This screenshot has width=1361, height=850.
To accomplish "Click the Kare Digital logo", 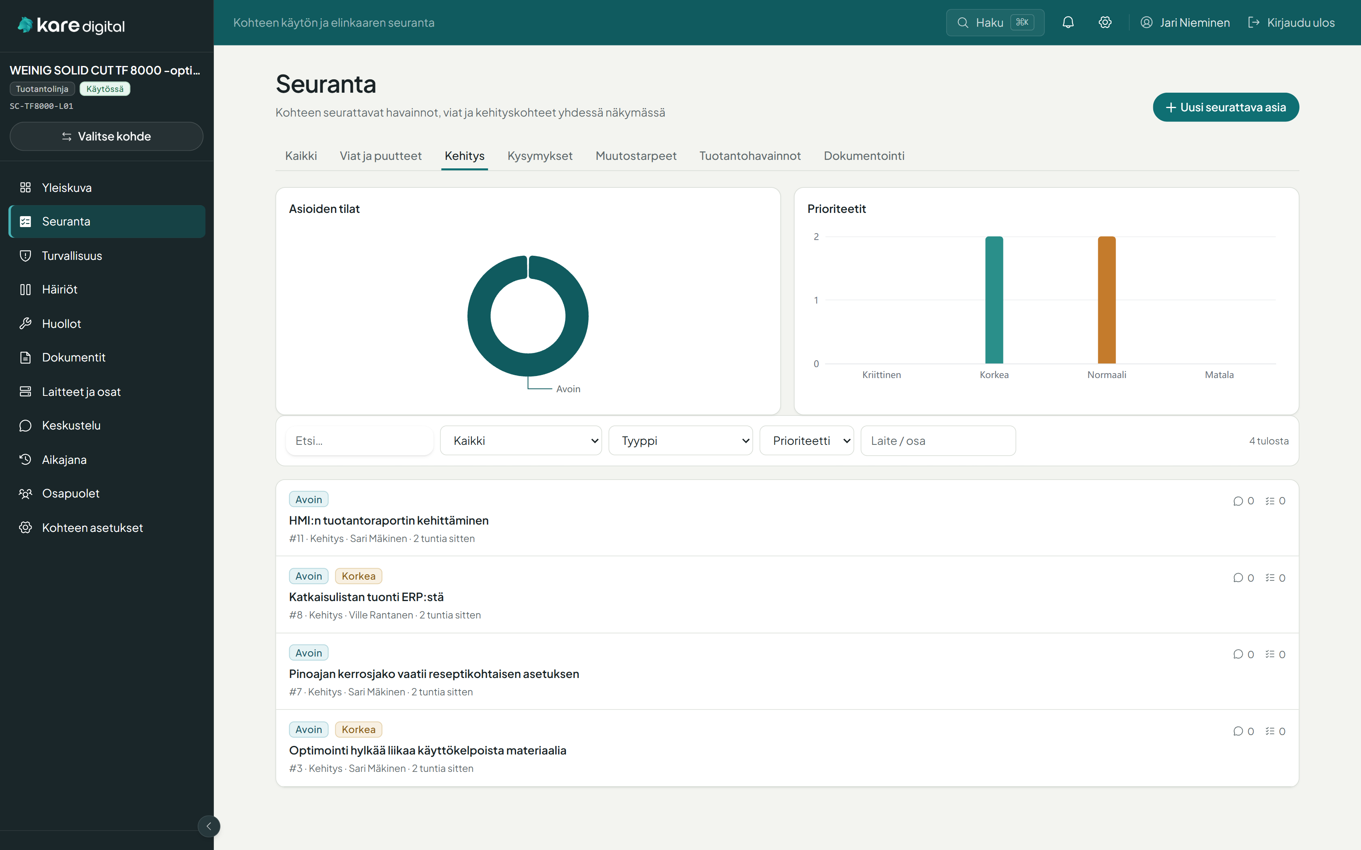I will click(x=71, y=25).
